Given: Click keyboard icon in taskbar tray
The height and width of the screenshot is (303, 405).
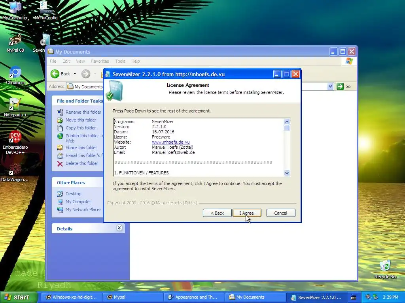Looking at the screenshot, I should pos(353,297).
